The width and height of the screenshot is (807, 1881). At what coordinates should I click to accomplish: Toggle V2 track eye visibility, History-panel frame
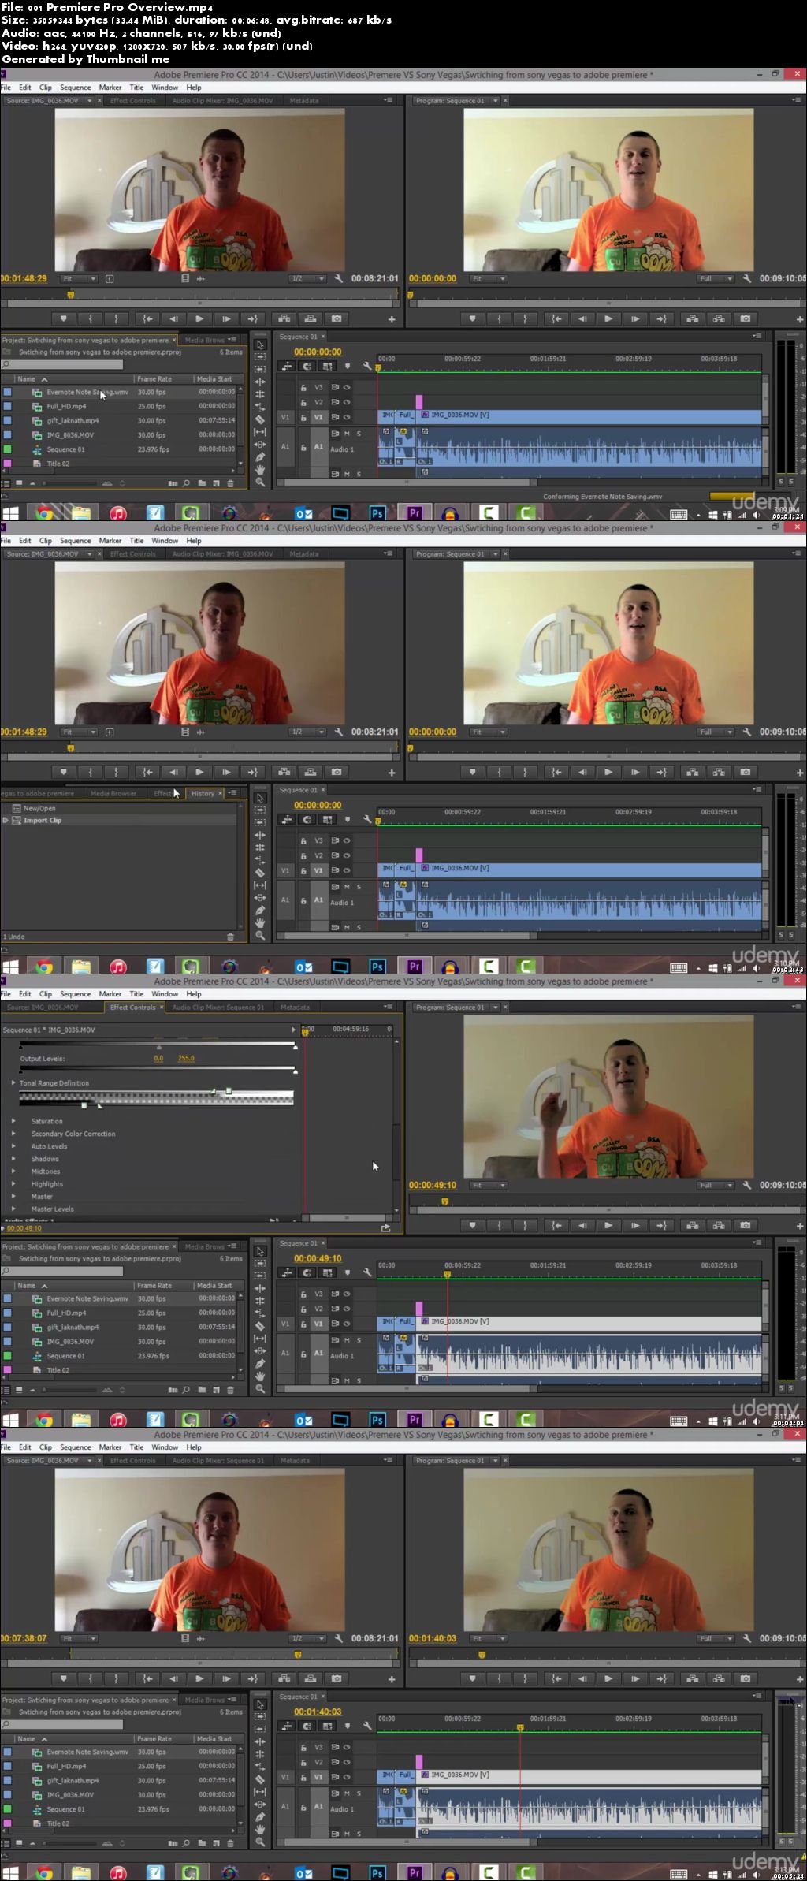click(x=346, y=855)
